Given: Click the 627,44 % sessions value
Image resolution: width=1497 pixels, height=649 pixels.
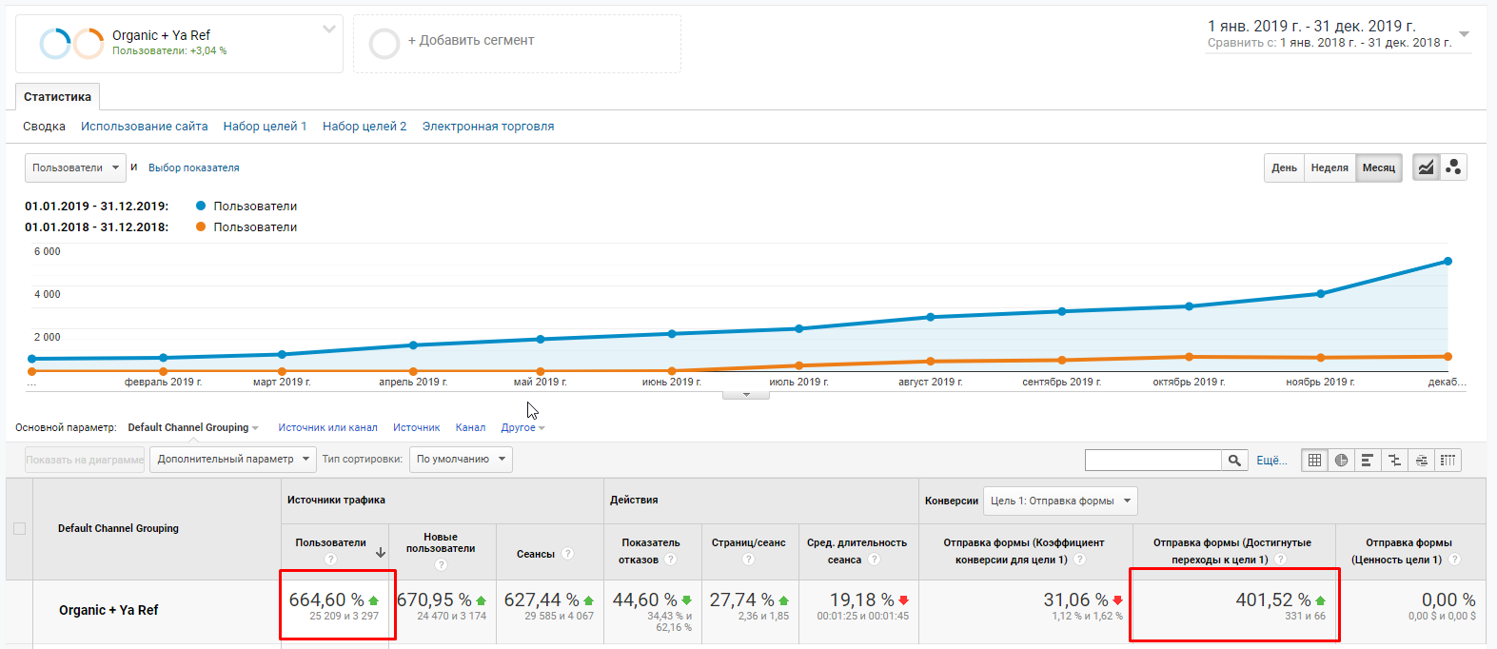Looking at the screenshot, I should tap(542, 600).
